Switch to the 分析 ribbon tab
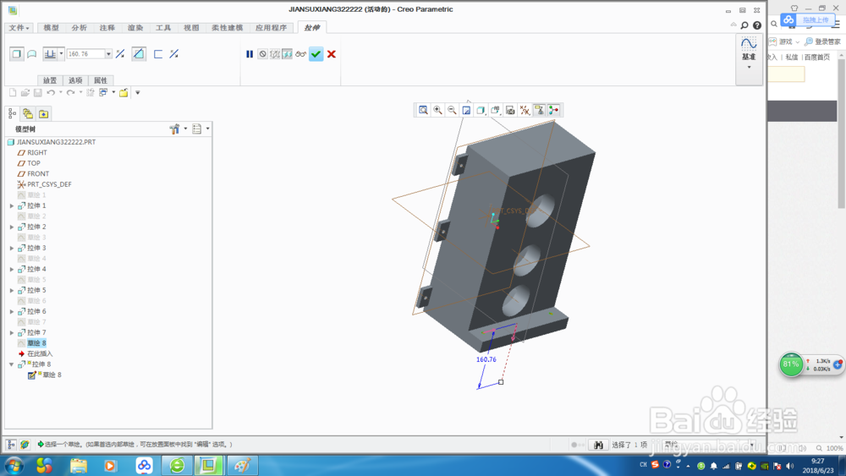846x476 pixels. pyautogui.click(x=80, y=28)
